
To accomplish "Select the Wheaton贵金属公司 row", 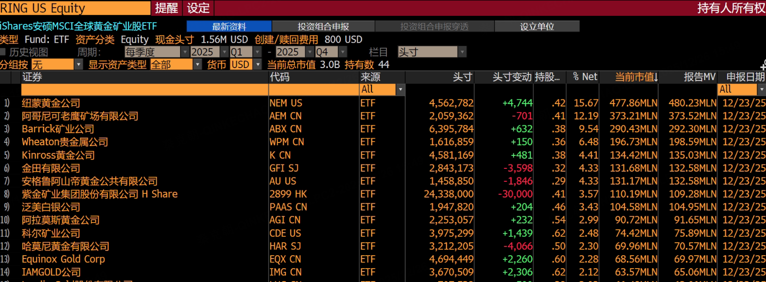I will coord(383,142).
